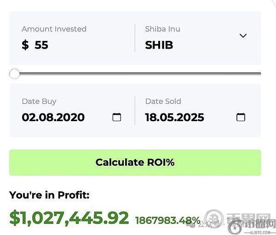
Task: Expand the coin selector chevron arrow
Action: (243, 36)
